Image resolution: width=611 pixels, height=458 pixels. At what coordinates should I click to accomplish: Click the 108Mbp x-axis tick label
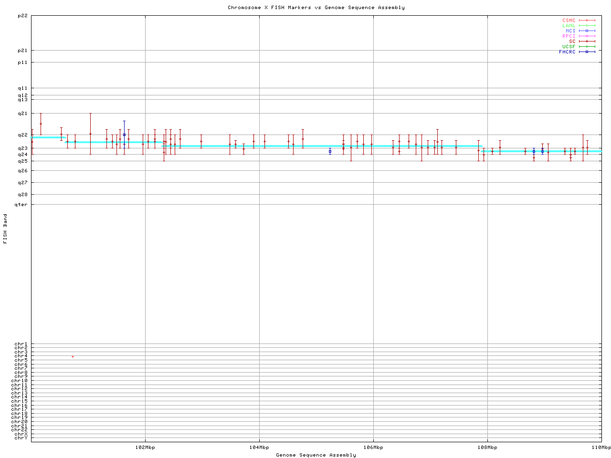(x=487, y=448)
